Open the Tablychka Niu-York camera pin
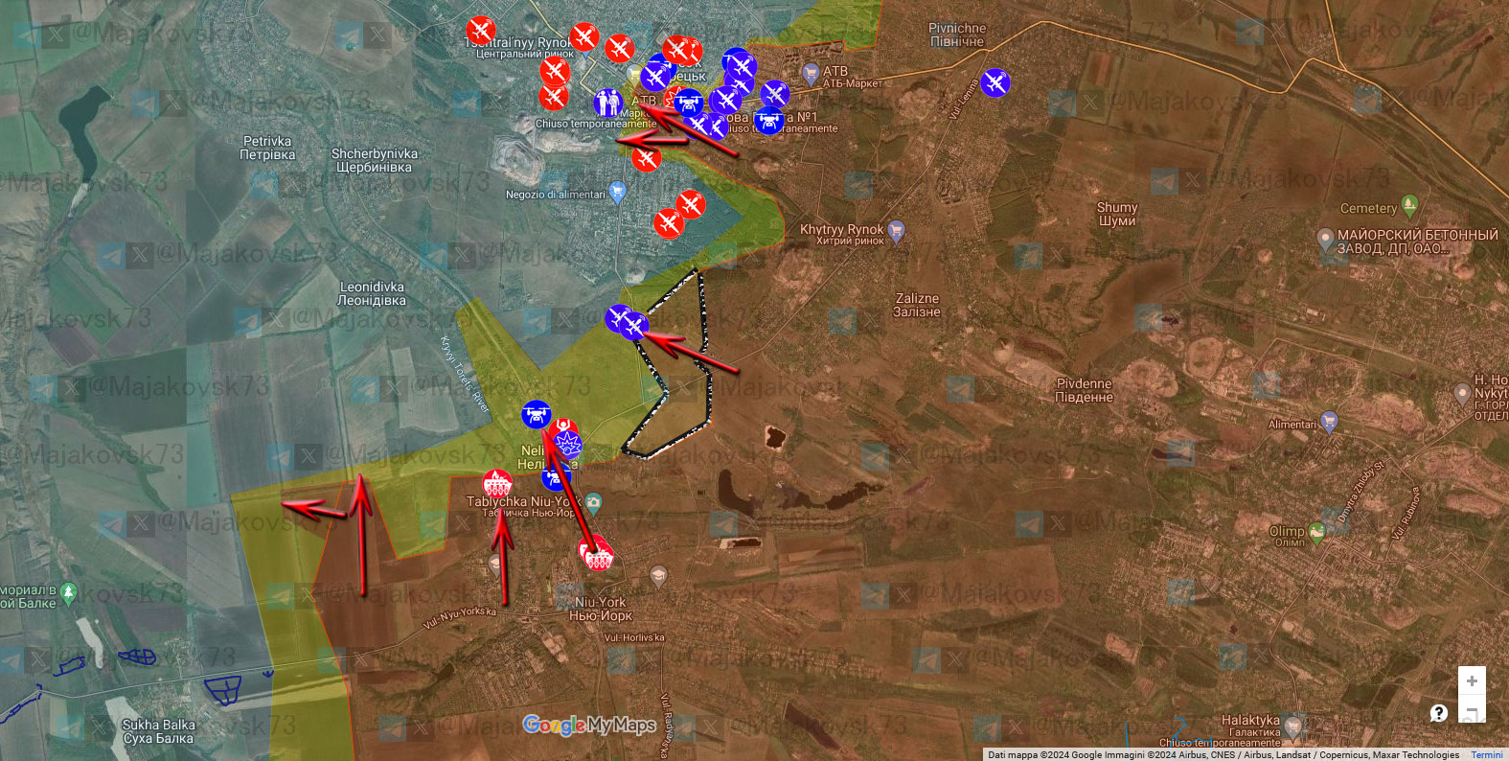The height and width of the screenshot is (761, 1509). pos(593,502)
